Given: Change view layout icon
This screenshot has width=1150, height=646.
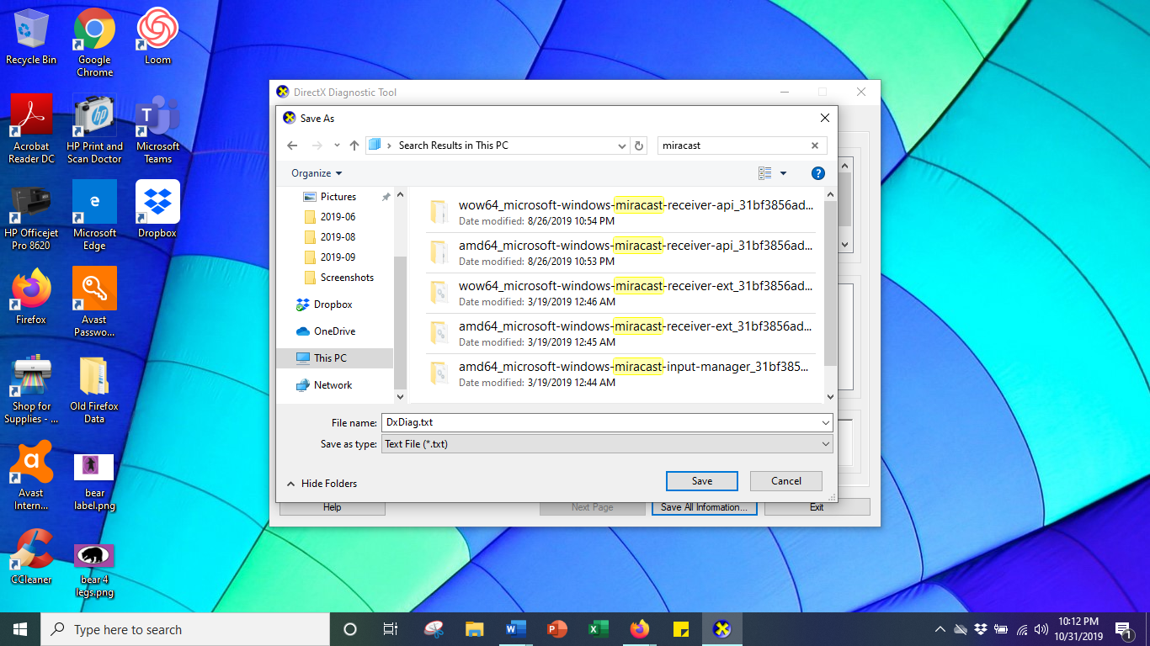Looking at the screenshot, I should [765, 173].
